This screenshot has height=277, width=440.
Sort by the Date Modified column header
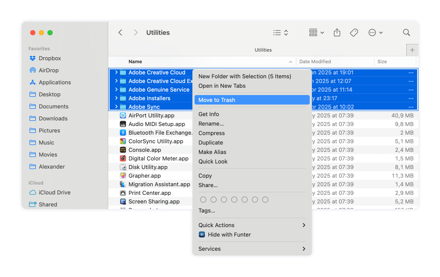click(315, 62)
